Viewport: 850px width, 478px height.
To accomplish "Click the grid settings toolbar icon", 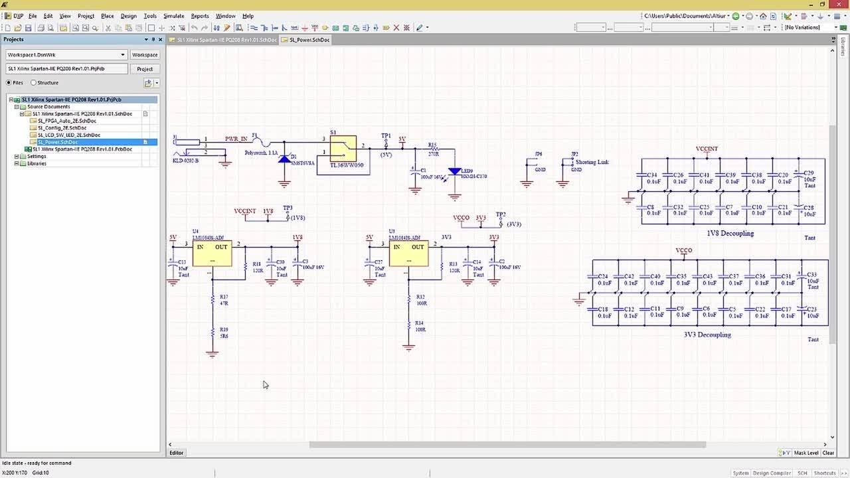I will [x=837, y=16].
